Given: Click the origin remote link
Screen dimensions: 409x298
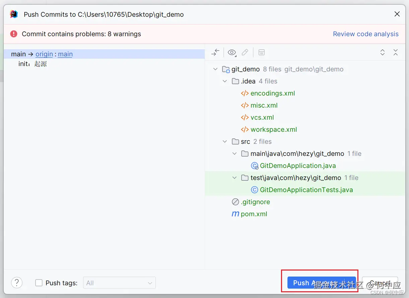Looking at the screenshot, I should tap(44, 54).
